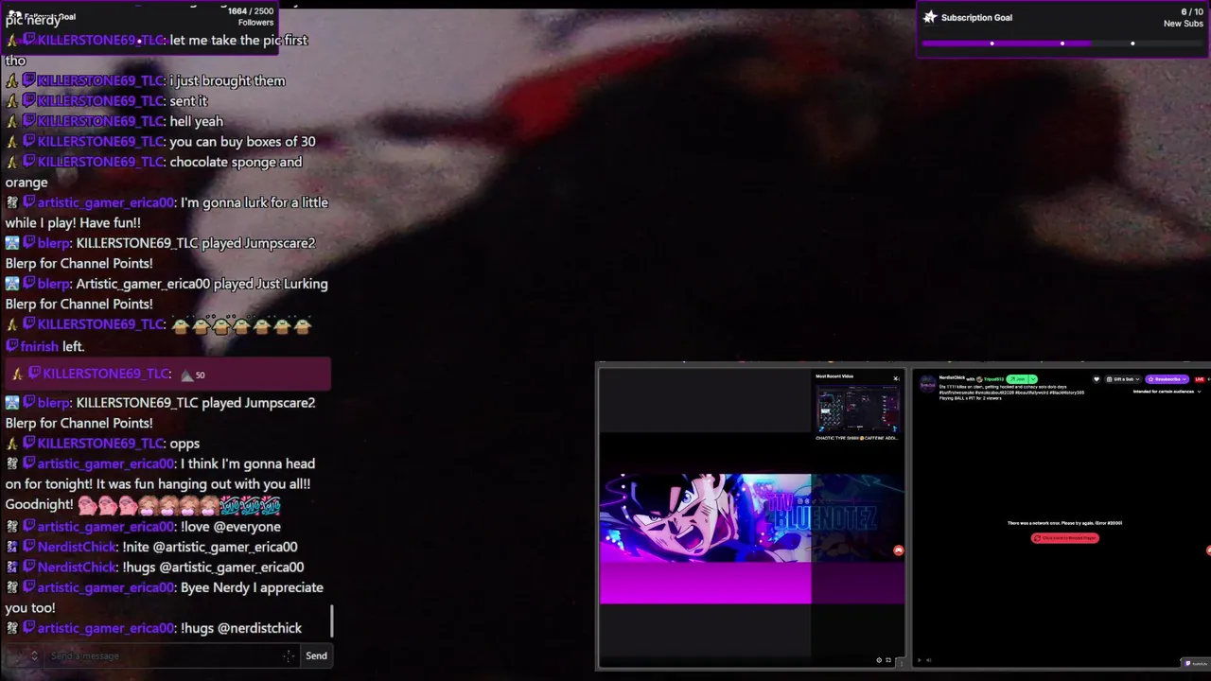Screen dimensions: 1211x681
Task: Open the chat platform selector arrows
Action: click(x=34, y=655)
